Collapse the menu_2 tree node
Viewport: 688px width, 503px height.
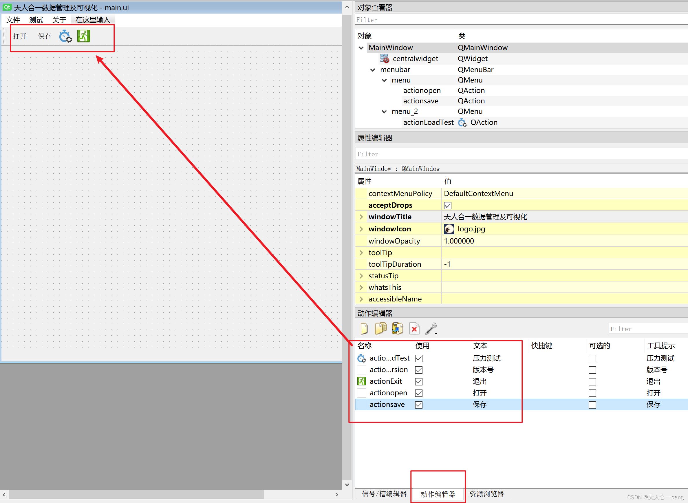pos(384,111)
